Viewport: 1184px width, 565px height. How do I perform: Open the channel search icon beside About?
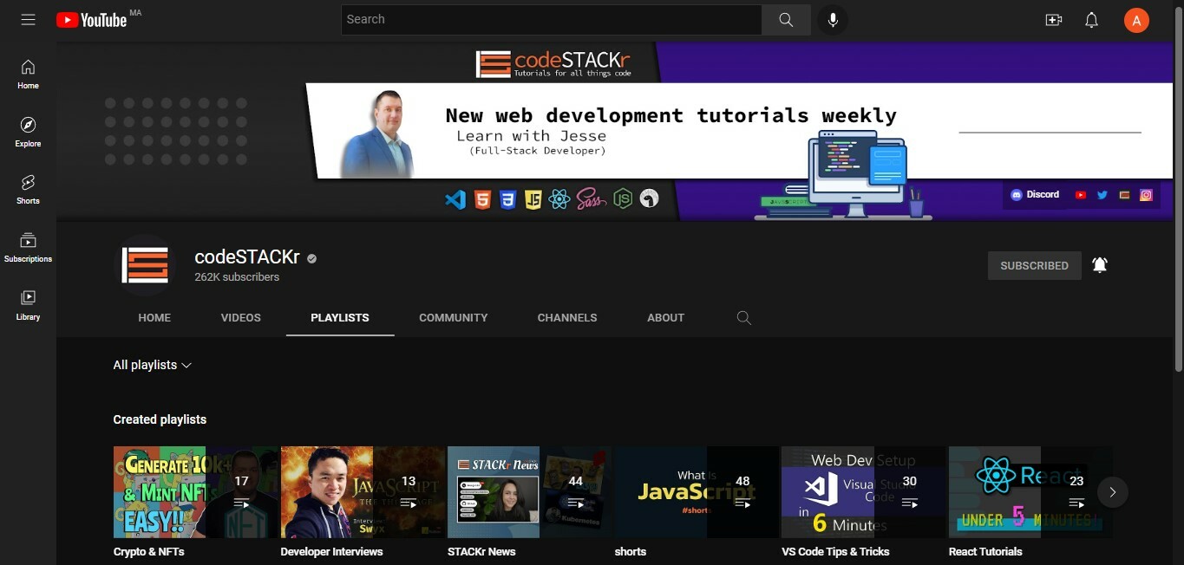743,318
